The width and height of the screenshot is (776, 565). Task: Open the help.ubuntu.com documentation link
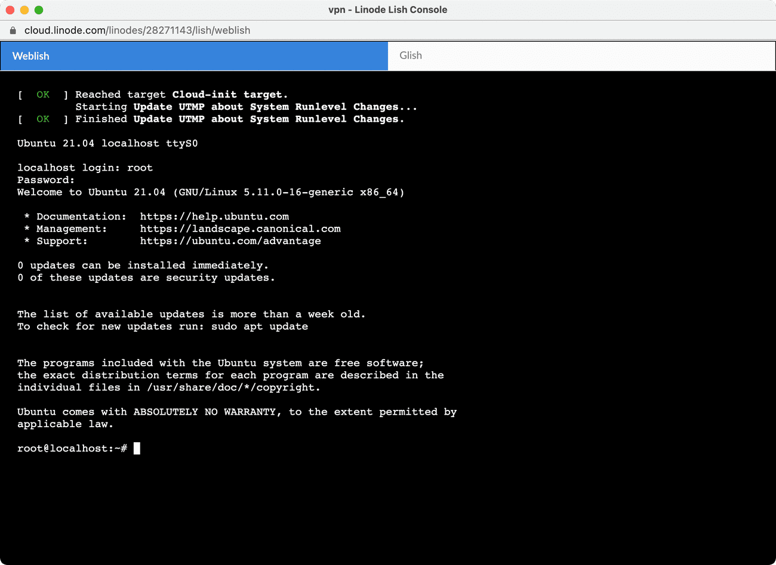[x=214, y=216]
